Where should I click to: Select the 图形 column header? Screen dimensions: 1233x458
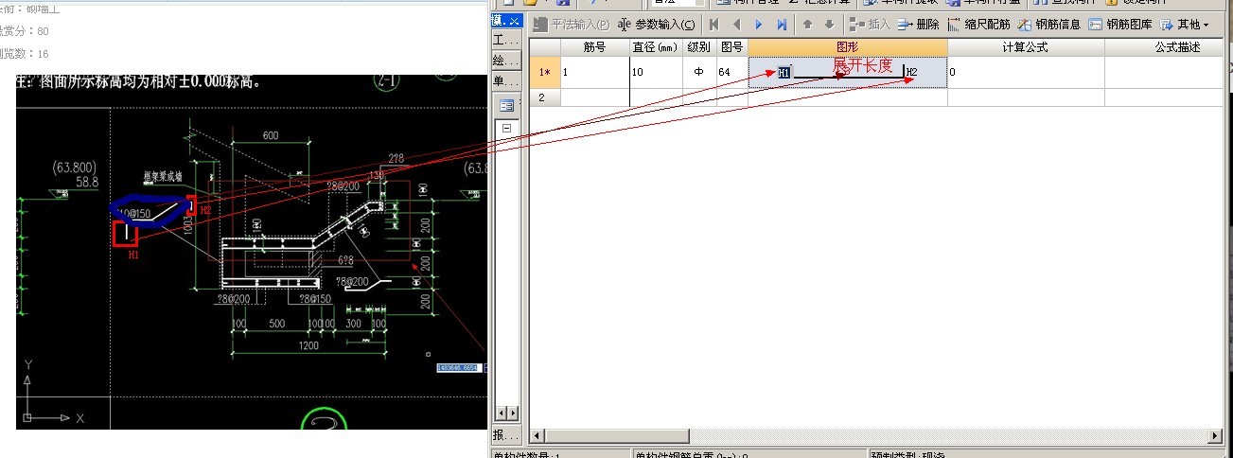[848, 47]
